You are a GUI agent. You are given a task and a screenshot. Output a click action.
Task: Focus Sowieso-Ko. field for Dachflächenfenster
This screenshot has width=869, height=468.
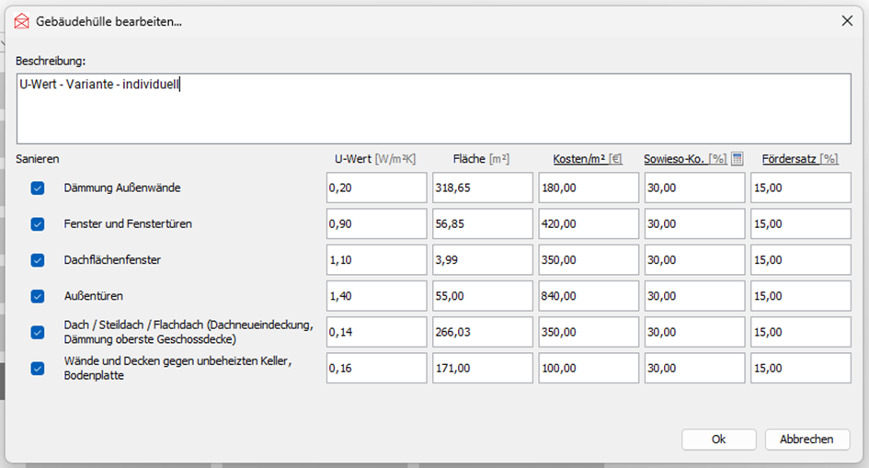point(694,260)
